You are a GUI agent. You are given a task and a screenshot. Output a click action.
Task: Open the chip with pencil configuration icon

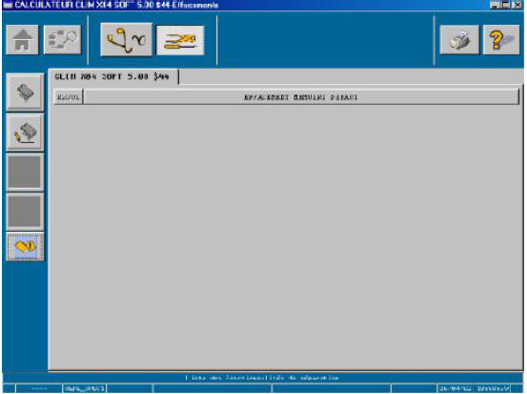click(25, 133)
